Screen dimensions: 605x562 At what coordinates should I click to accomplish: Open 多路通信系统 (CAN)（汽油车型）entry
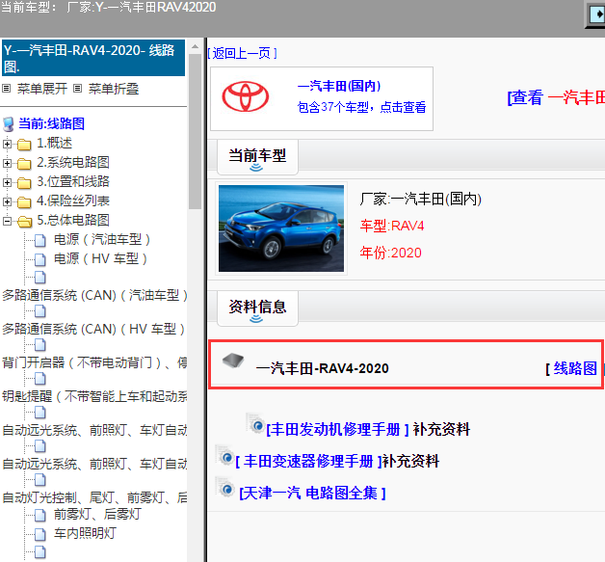(94, 295)
